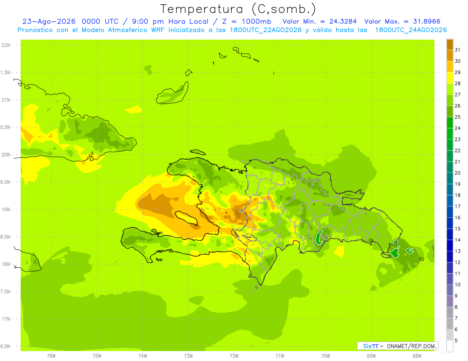Pick the colorbar swatch between 12 and 13
468x361 pixels.
tap(450, 257)
